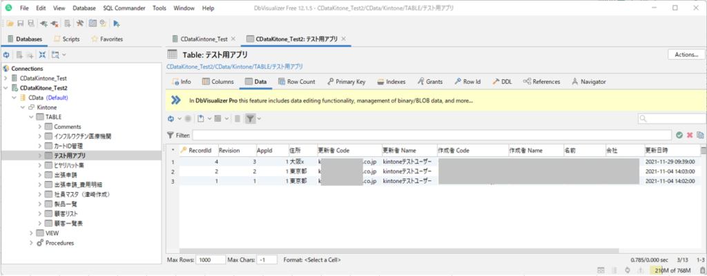Click the DbVisualizer Pro double-arrow banner icon
Viewport: 707px width, 276px height.
coord(176,101)
